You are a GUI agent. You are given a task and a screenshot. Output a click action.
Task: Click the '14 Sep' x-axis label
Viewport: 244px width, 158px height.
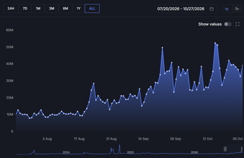pos(143,139)
